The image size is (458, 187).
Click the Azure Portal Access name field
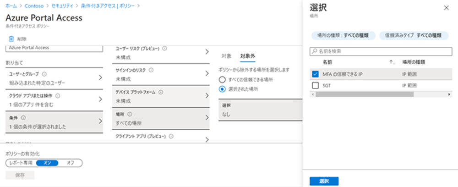click(x=54, y=48)
